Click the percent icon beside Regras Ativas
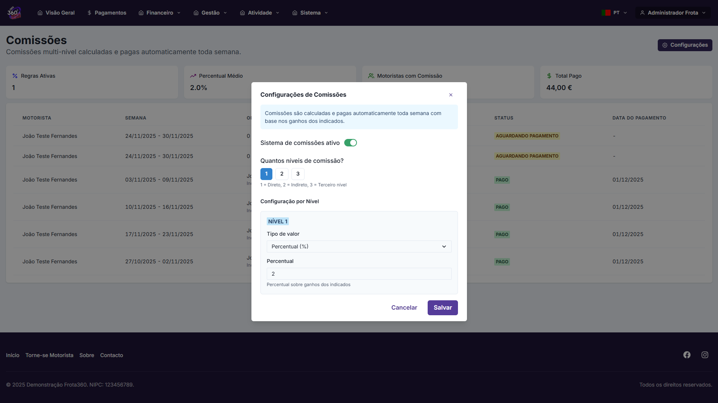718x403 pixels. point(15,76)
